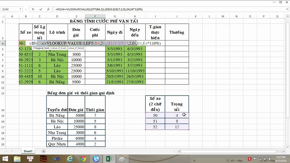Image resolution: width=290 pixels, height=163 pixels.
Task: Select the 'Nha Trang' cell in row 6
Action: click(x=57, y=54)
